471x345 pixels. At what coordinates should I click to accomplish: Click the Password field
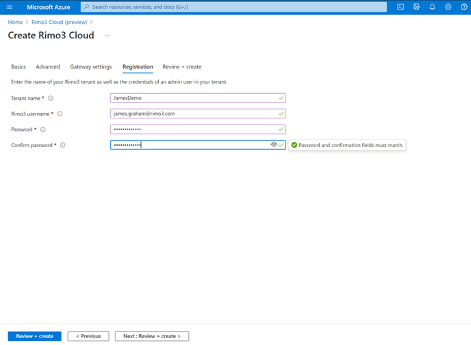click(198, 129)
